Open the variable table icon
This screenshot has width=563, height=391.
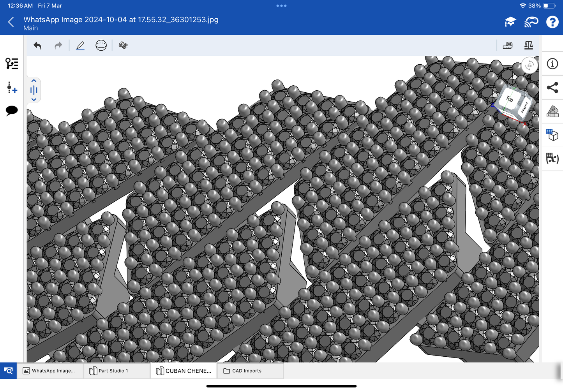coord(552,158)
